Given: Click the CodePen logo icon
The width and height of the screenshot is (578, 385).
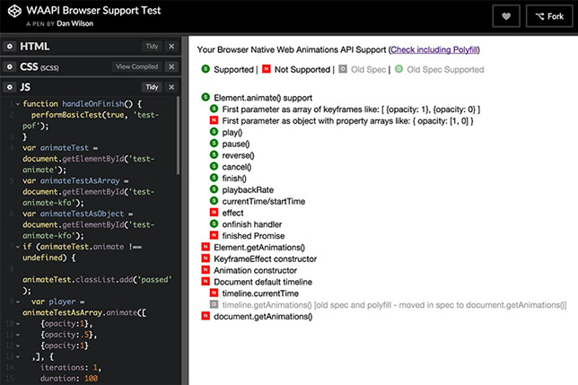Looking at the screenshot, I should 14,11.
